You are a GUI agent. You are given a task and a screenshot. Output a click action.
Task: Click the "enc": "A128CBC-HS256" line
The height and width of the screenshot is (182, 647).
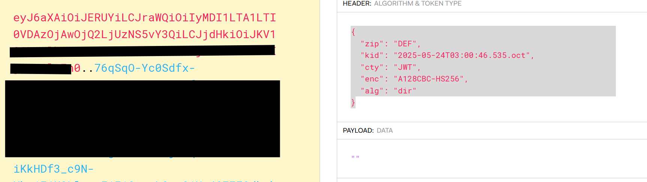(x=414, y=79)
